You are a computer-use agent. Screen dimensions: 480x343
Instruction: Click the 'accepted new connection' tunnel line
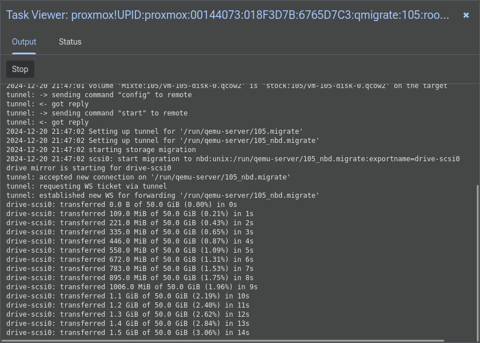(149, 177)
